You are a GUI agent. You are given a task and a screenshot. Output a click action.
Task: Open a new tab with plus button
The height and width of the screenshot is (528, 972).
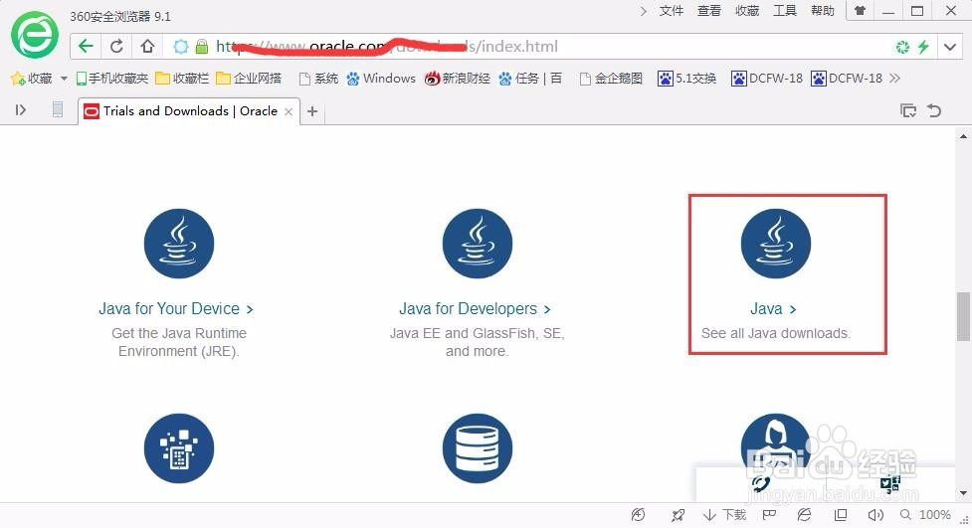312,111
